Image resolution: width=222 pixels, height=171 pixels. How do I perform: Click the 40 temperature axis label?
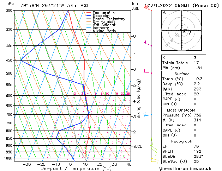[129, 165]
